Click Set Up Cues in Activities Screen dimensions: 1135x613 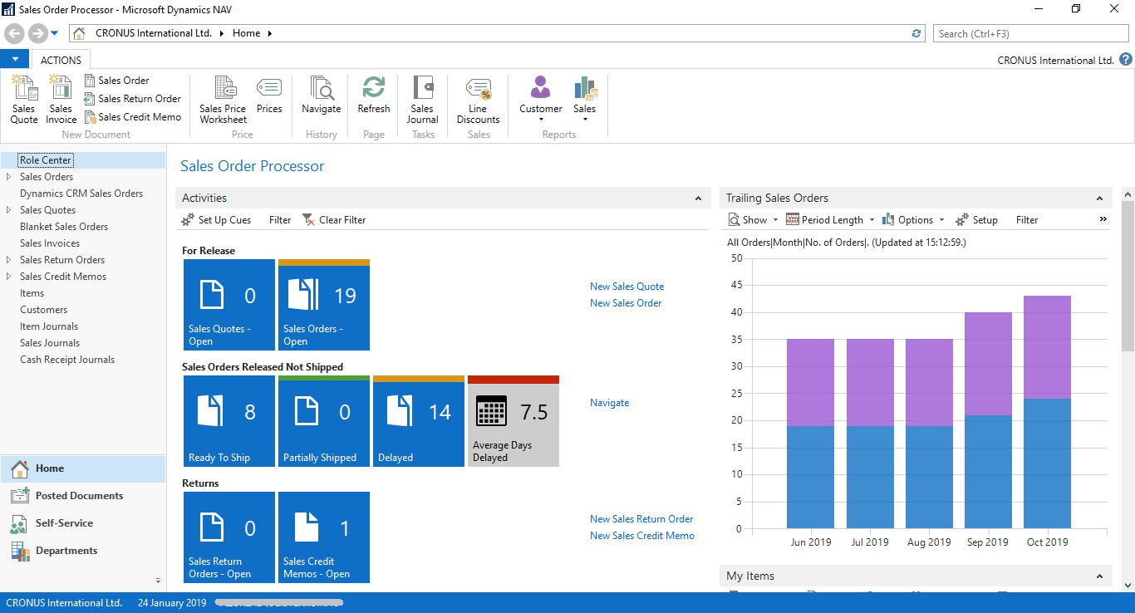[216, 220]
